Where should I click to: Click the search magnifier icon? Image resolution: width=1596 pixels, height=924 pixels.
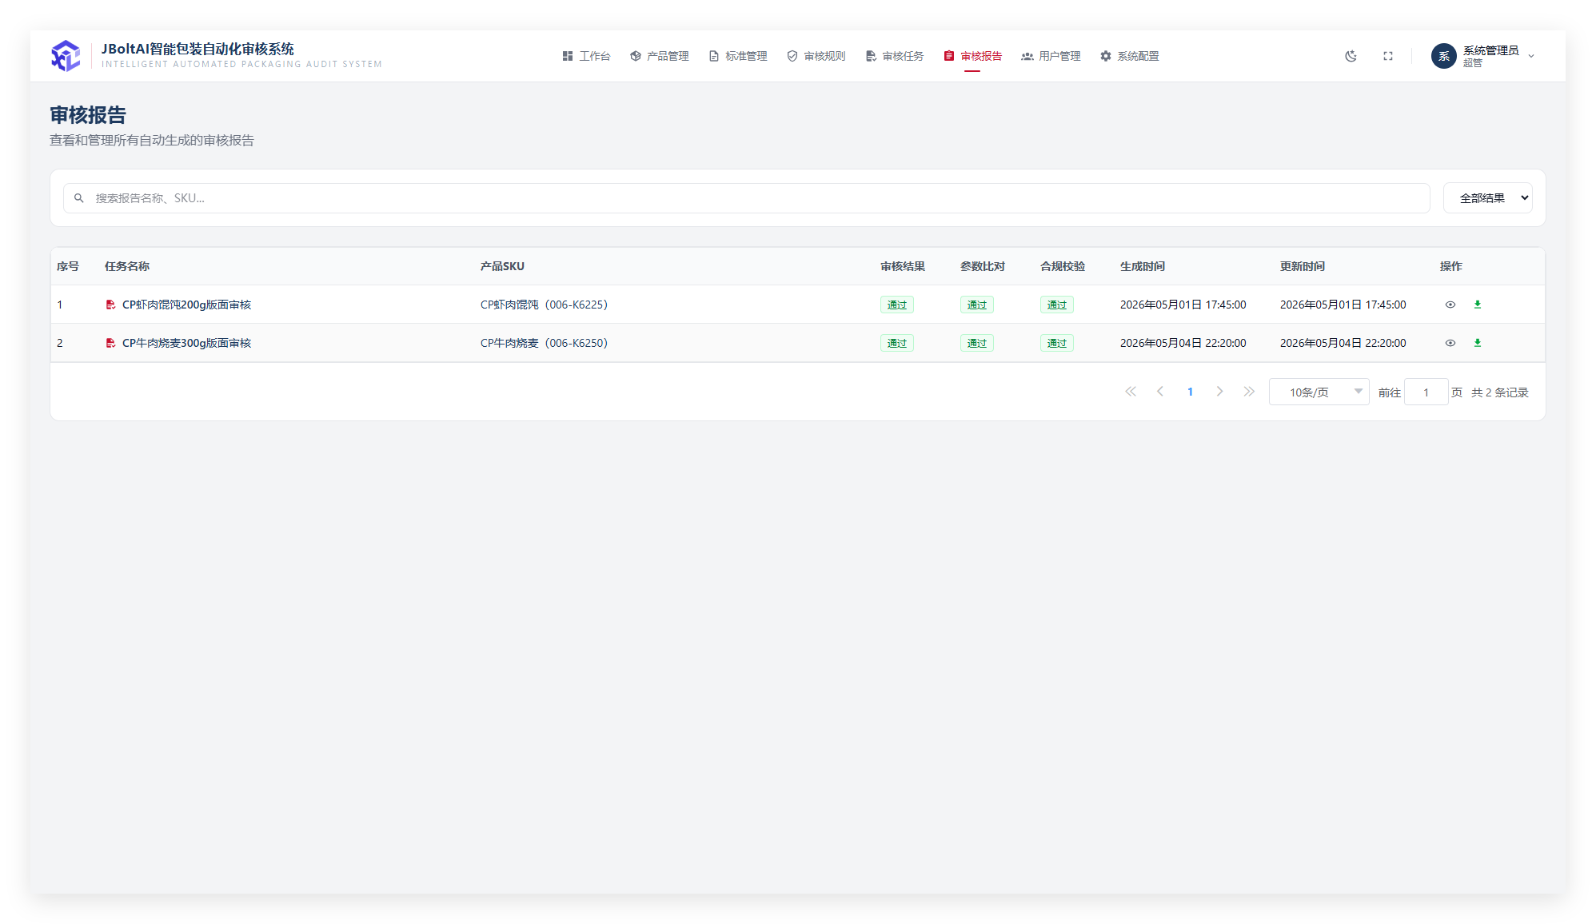tap(79, 198)
